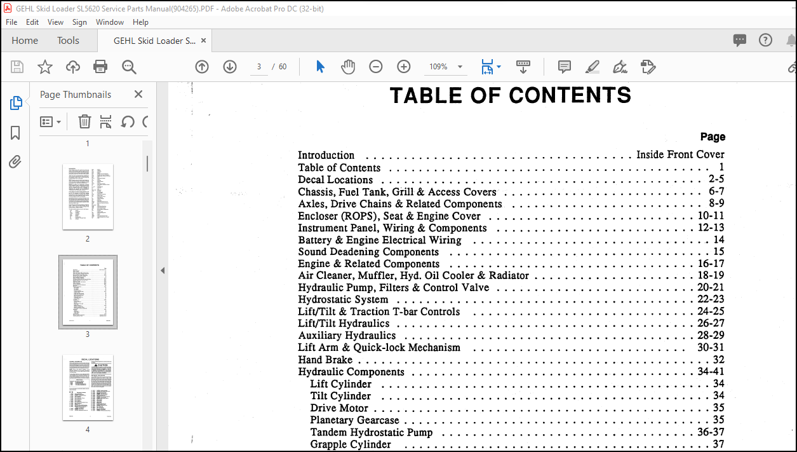Viewport: 797px width, 452px height.
Task: Open the Page Thumbnails panel icon in sidebar
Action: [16, 103]
